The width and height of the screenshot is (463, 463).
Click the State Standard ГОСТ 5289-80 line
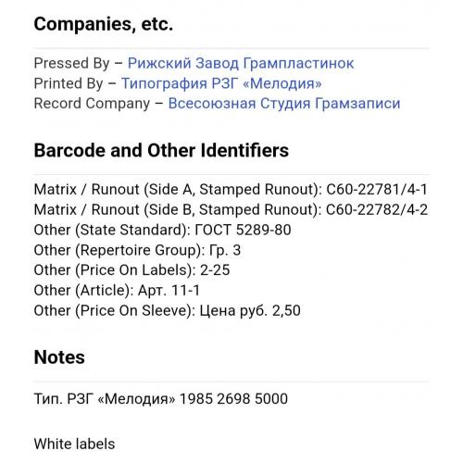(x=162, y=230)
